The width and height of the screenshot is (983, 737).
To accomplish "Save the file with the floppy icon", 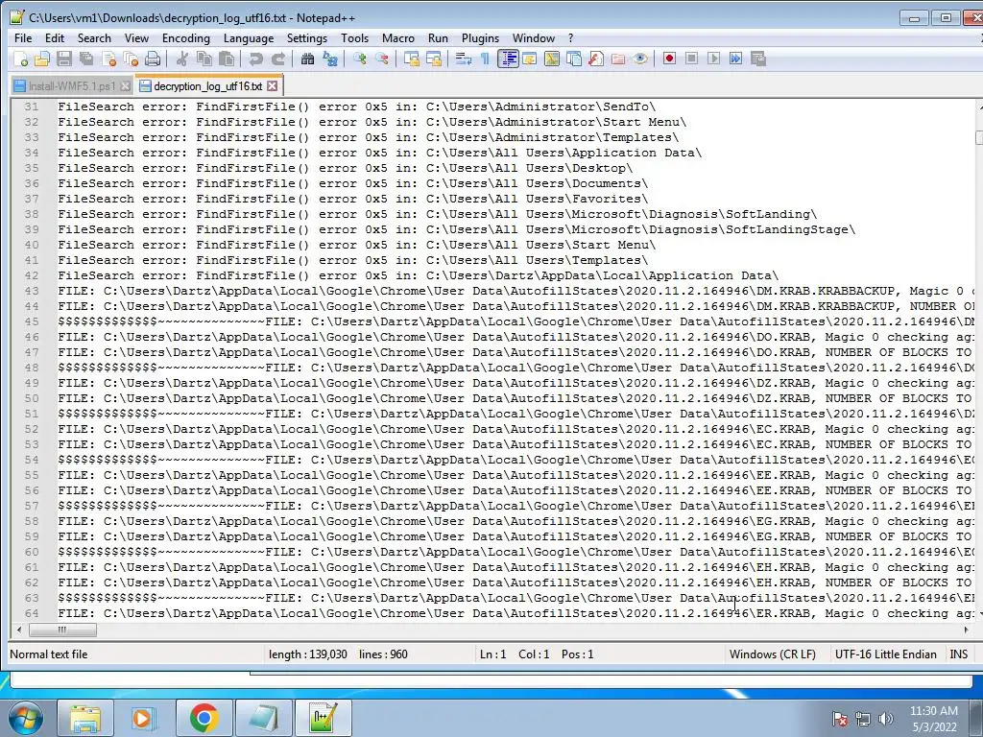I will point(64,59).
